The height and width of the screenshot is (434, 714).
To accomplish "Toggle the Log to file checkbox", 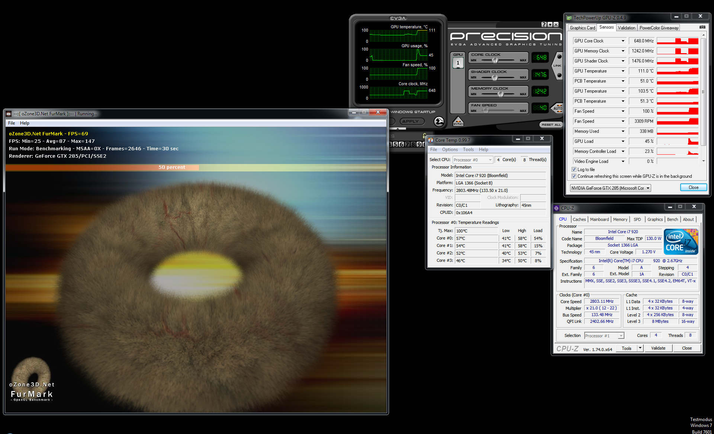I will point(574,170).
